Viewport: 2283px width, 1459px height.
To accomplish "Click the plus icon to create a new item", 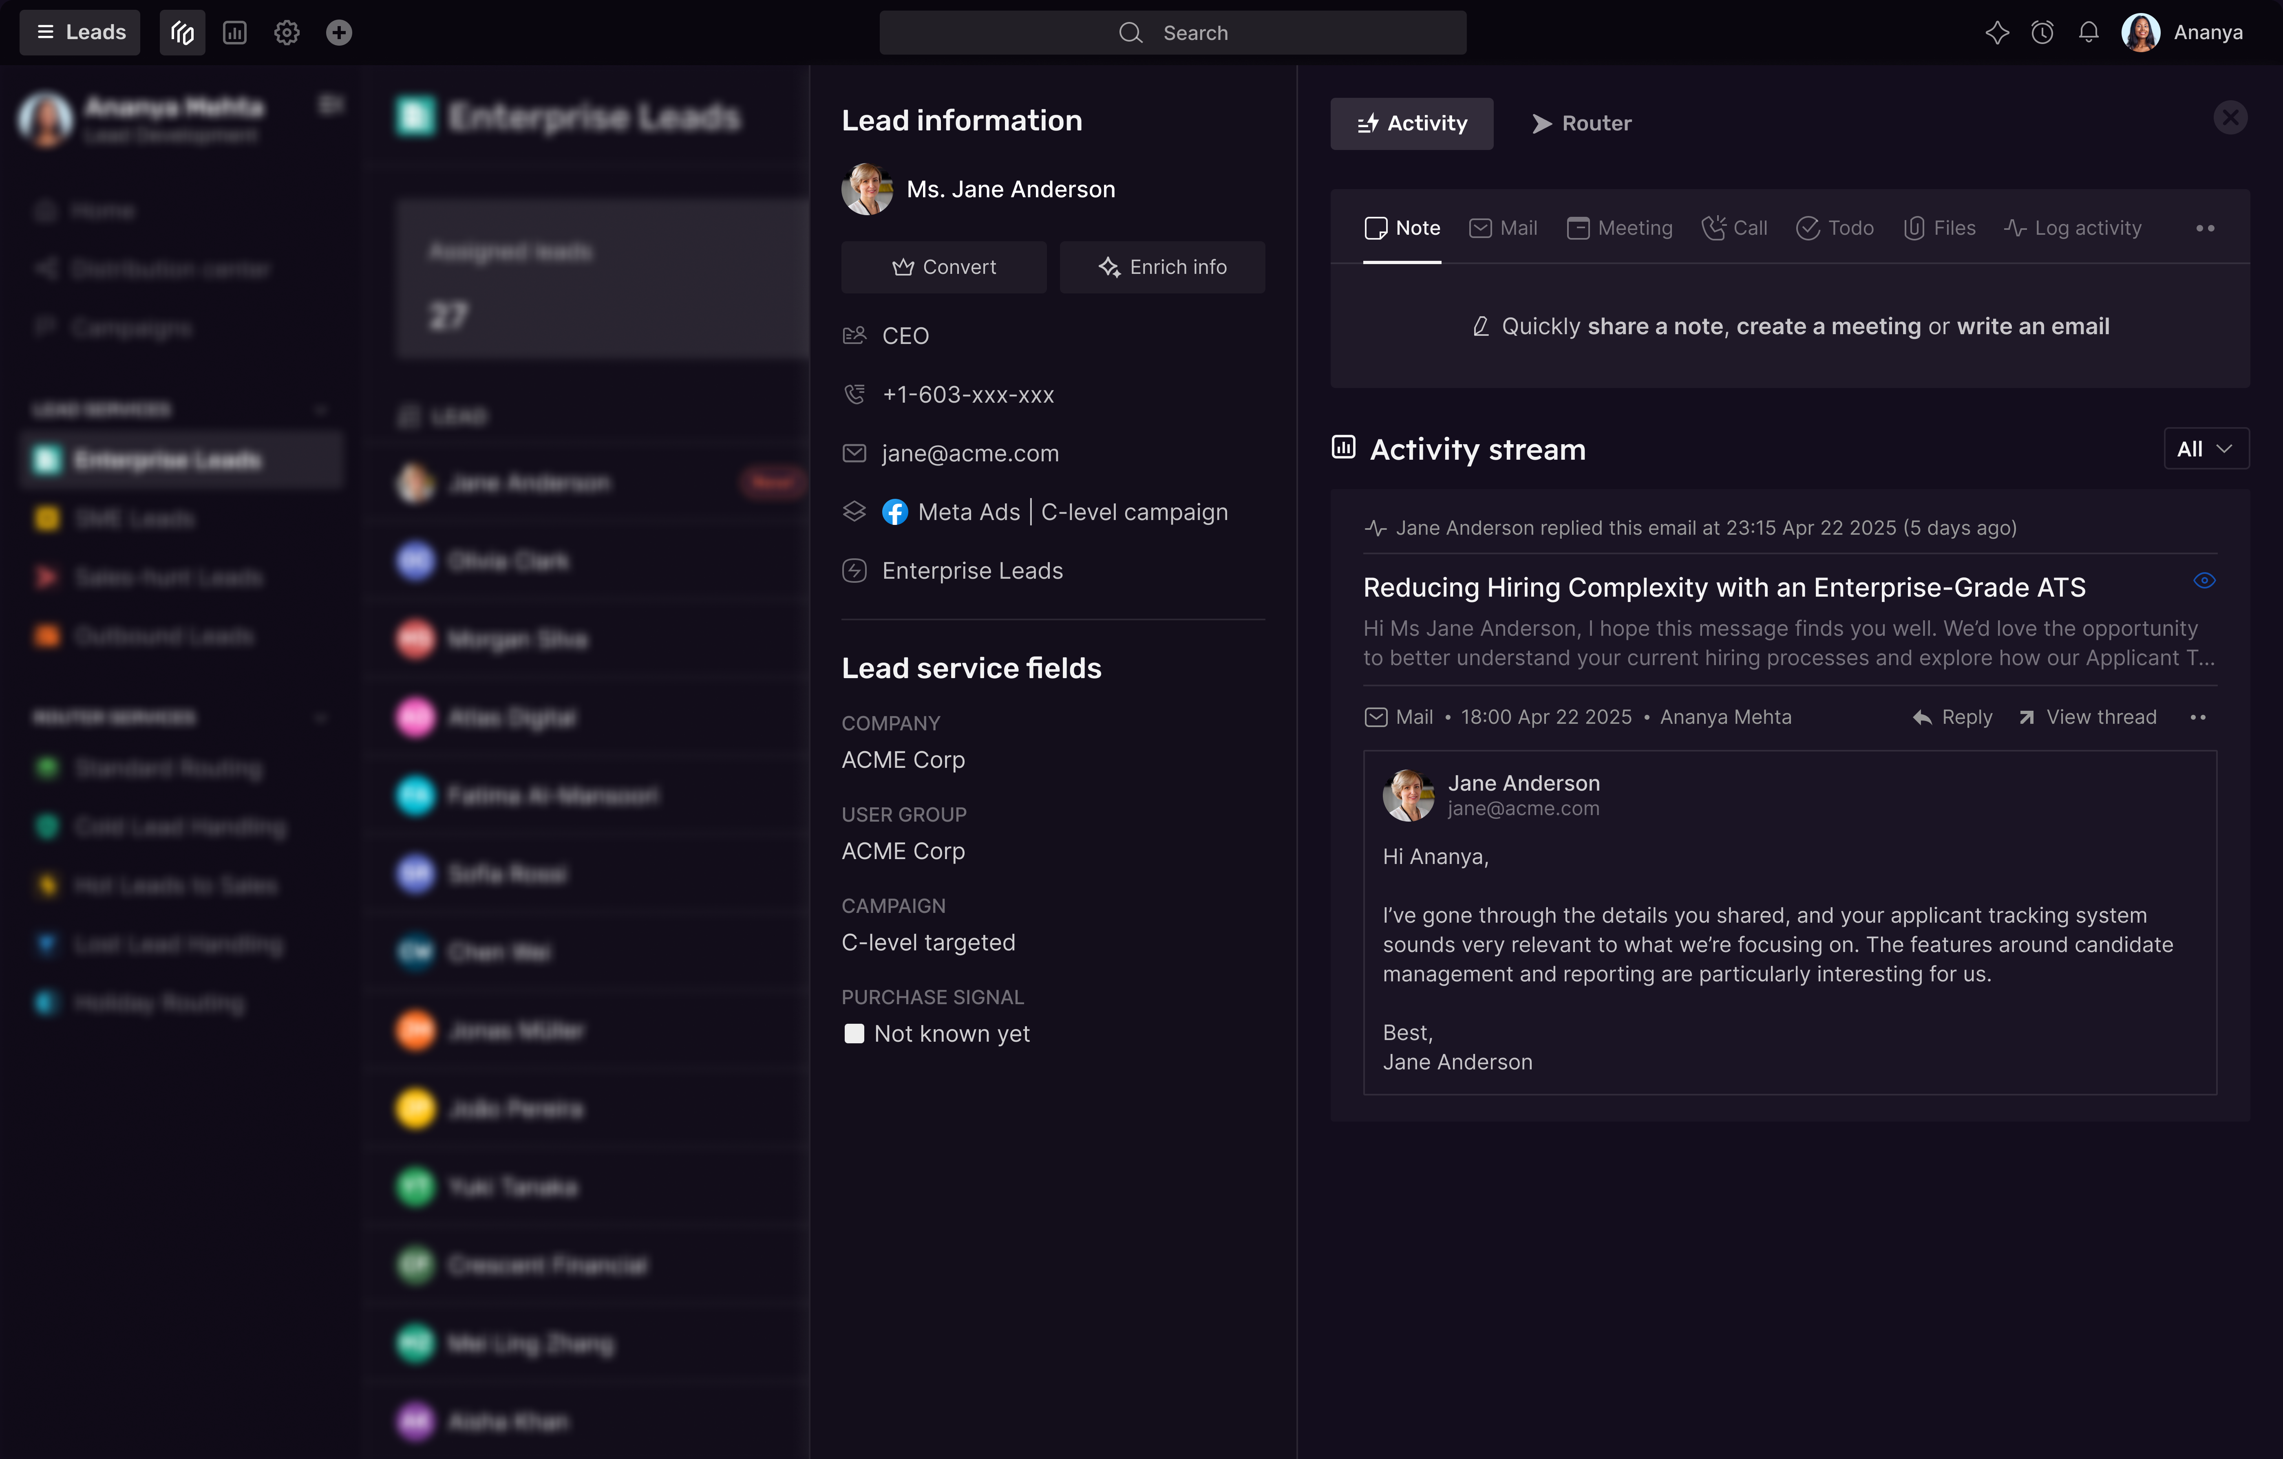I will 338,31.
